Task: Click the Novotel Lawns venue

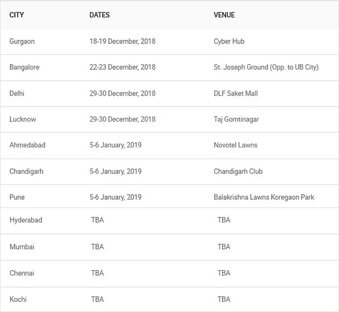Action: (235, 145)
